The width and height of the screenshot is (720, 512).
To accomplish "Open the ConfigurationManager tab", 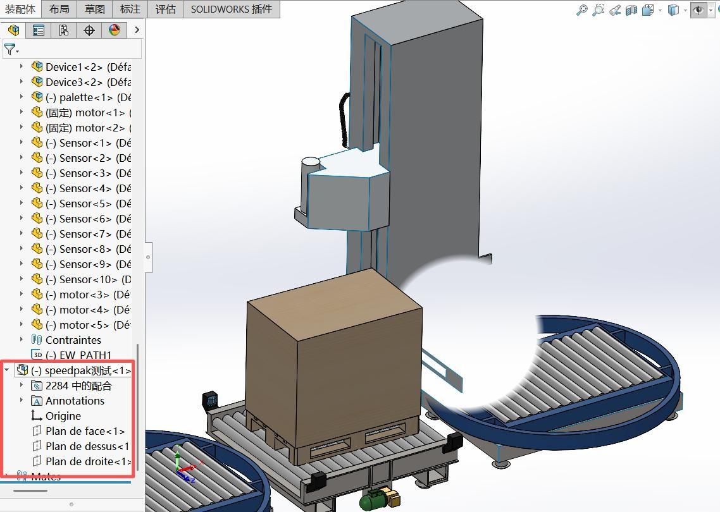I will [x=64, y=30].
